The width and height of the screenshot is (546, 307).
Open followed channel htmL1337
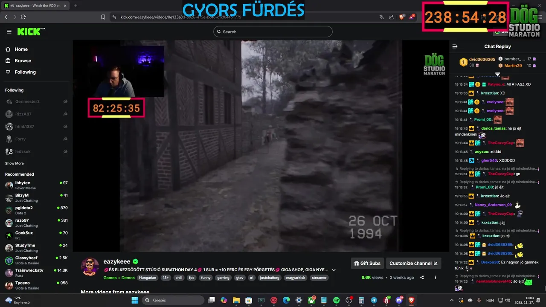(x=36, y=127)
